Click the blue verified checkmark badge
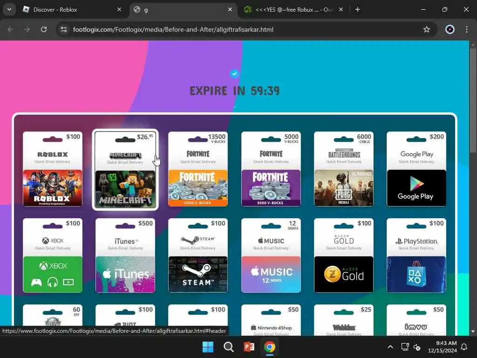 pyautogui.click(x=234, y=74)
